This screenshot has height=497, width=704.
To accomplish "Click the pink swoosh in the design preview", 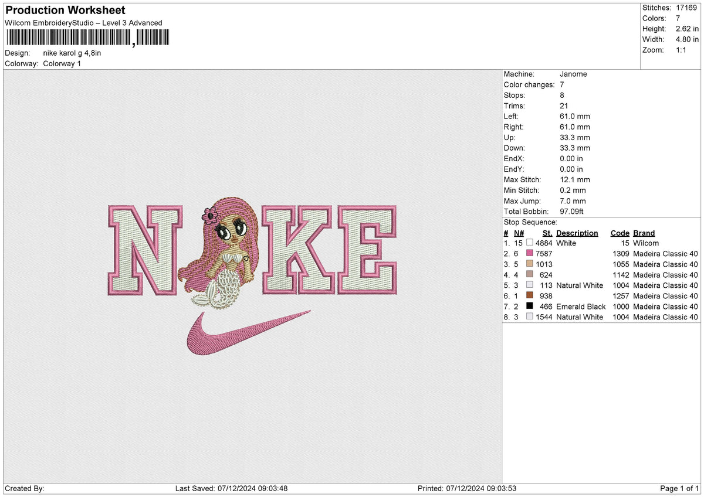I will tap(248, 333).
